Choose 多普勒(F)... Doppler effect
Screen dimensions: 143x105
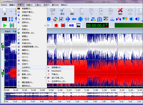[31, 16]
